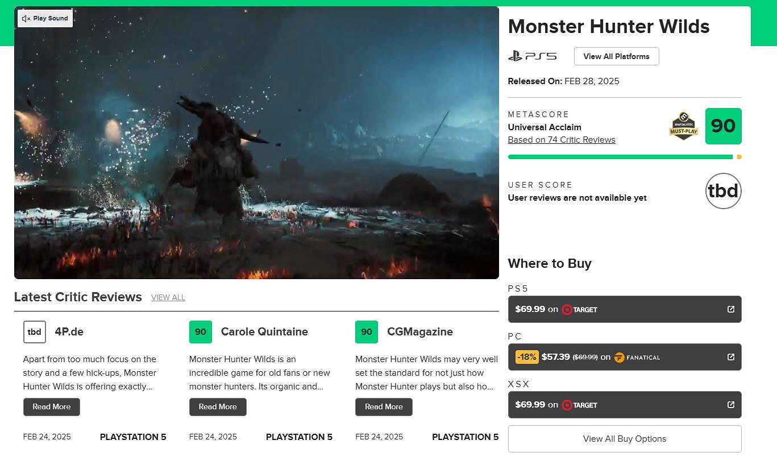The width and height of the screenshot is (777, 465).
Task: Click the green Metascore distribution bar
Action: pos(620,157)
